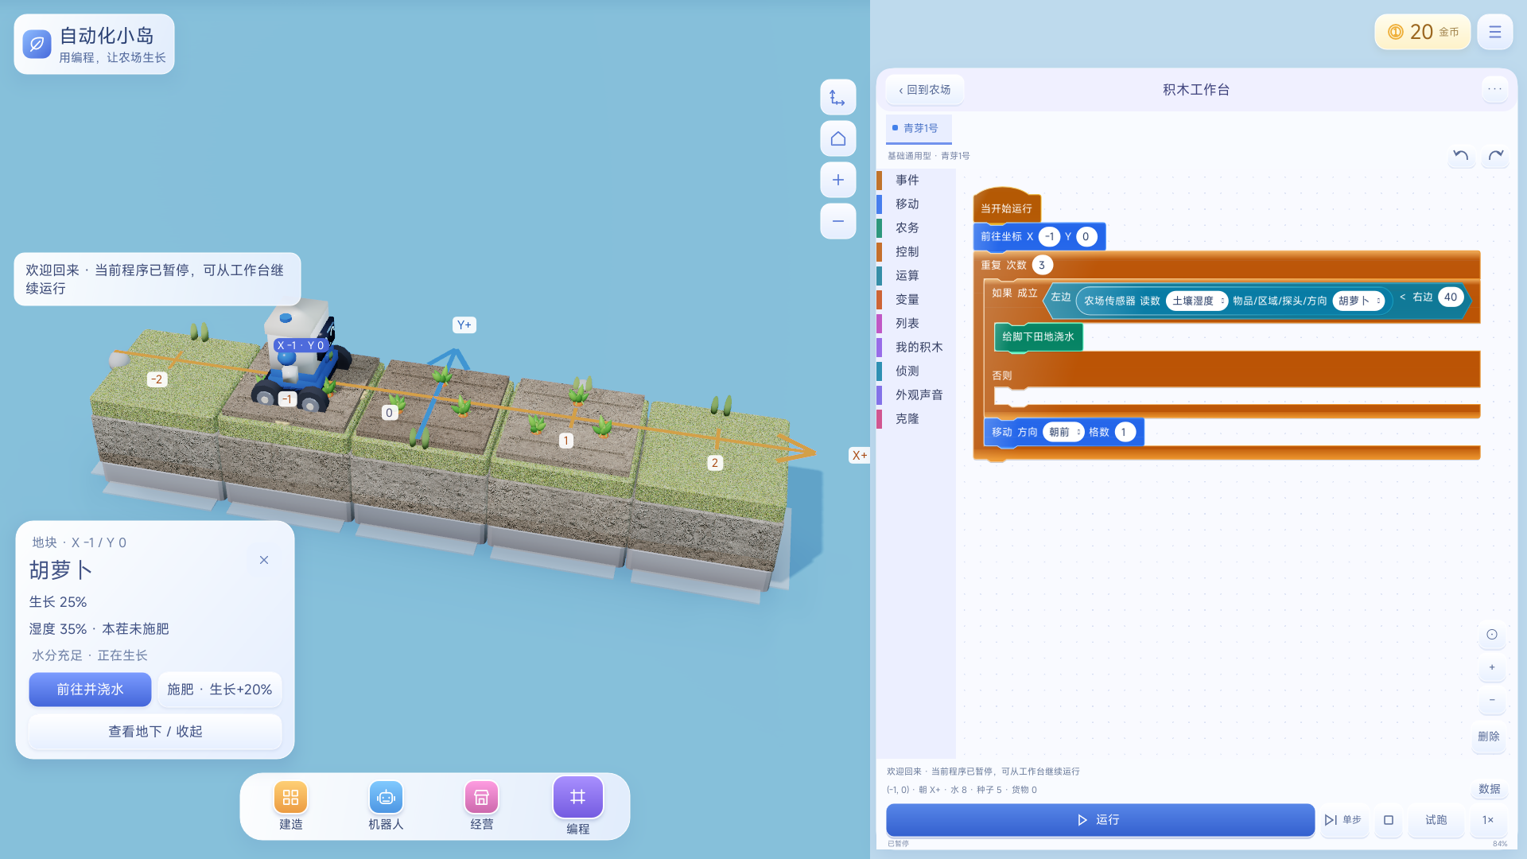Screen dimensions: 1527x859
Task: Open the 经营 shop icon
Action: 481,797
